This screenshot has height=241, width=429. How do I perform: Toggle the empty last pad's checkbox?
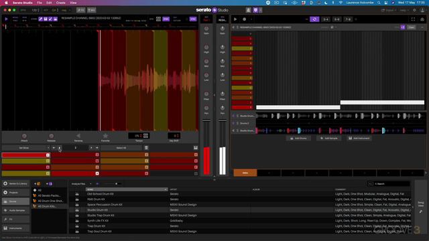point(196,173)
